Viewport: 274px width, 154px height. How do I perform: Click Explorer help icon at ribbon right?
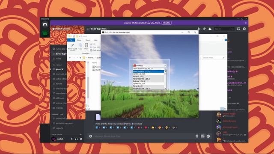pyautogui.click(x=226, y=40)
